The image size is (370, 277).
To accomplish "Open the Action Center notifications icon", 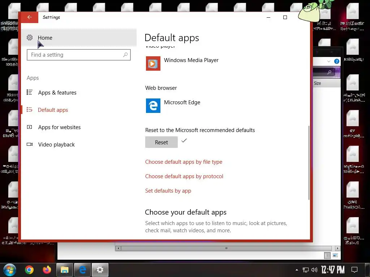I will point(354,270).
